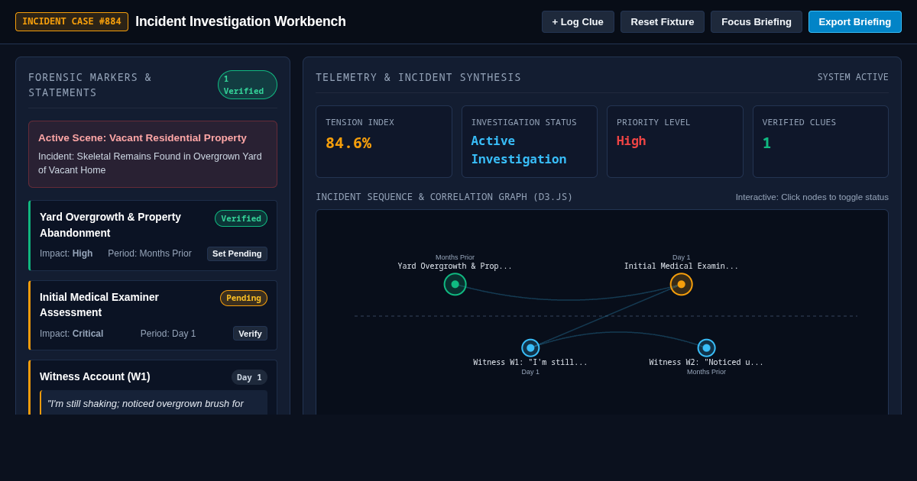Screen dimensions: 917x481
Task: Click the Witness Account (W1) title
Action: pyautogui.click(x=95, y=376)
